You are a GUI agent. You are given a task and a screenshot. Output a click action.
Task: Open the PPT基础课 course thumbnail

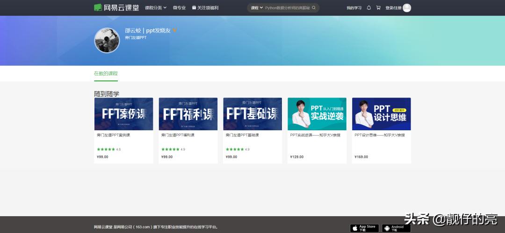coord(252,114)
